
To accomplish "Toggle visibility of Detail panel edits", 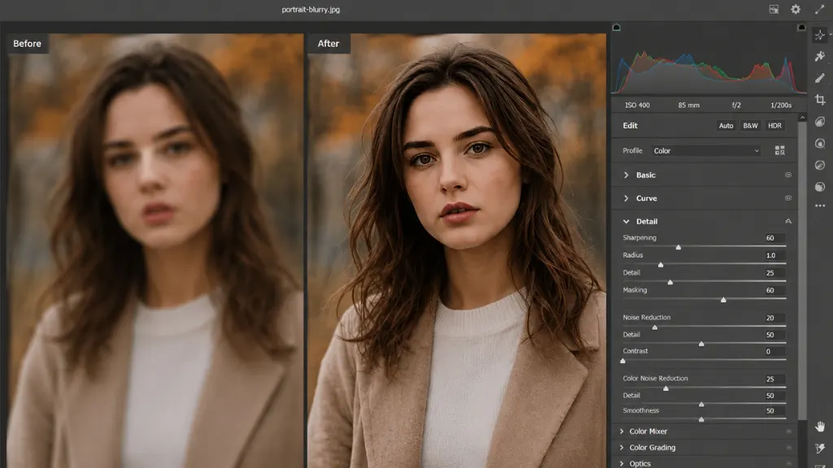I will 787,221.
